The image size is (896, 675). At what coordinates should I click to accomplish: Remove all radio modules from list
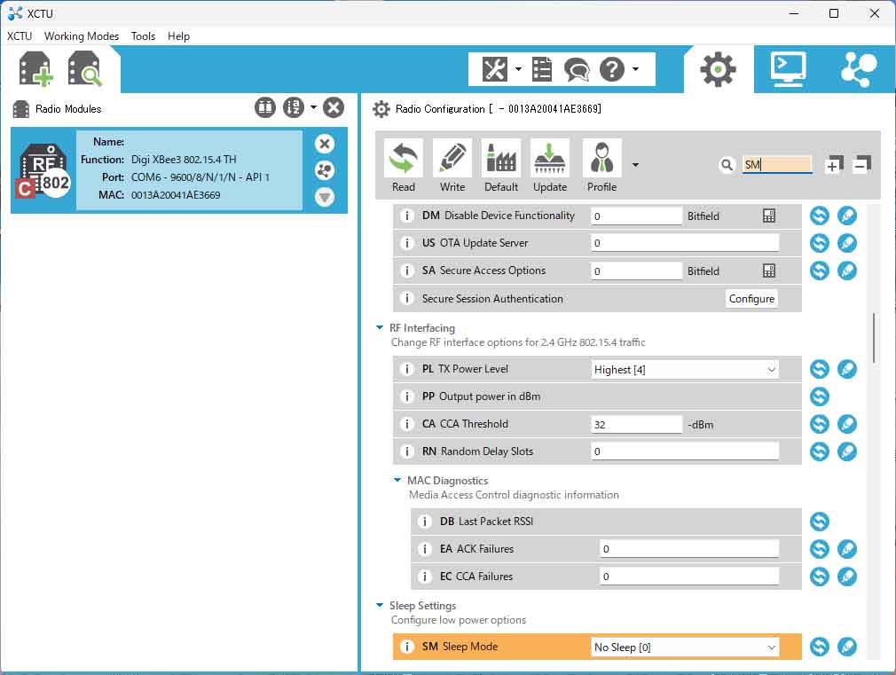click(x=334, y=107)
